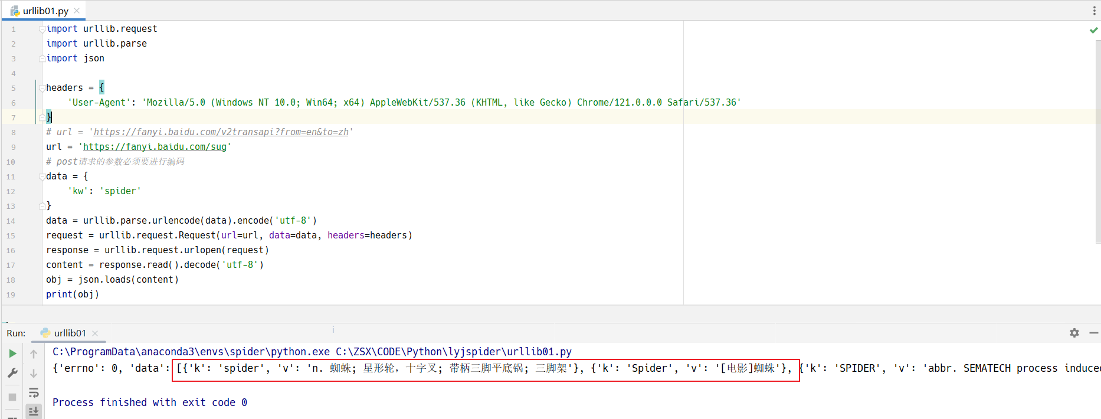Image resolution: width=1101 pixels, height=419 pixels.
Task: Click 'Process finished with exit code 0' text
Action: pos(150,402)
